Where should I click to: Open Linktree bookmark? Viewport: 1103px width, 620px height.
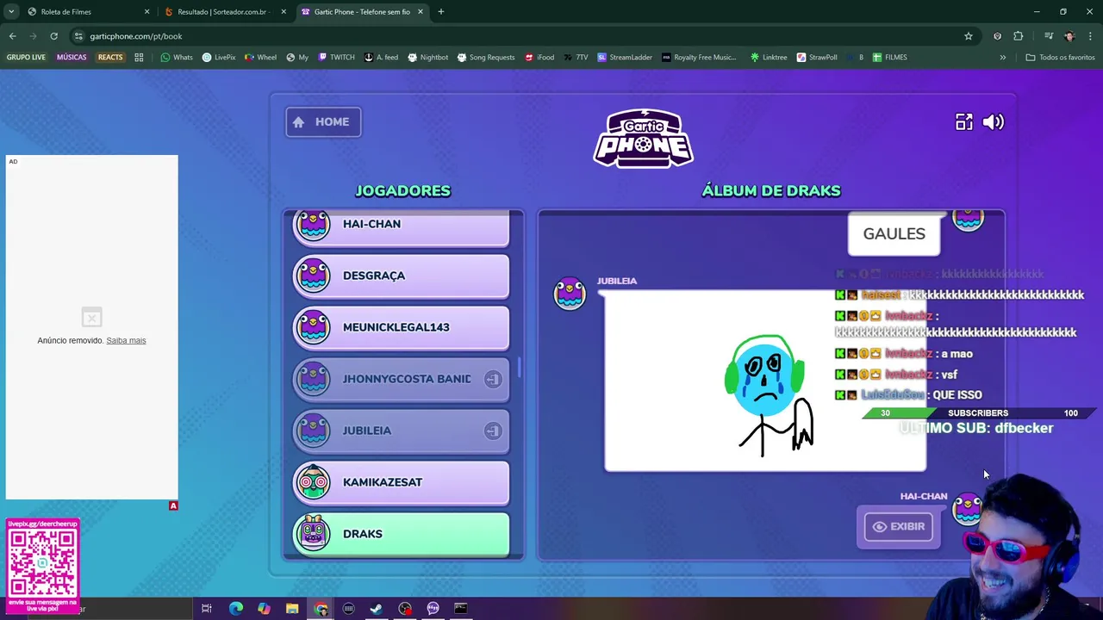coord(768,58)
